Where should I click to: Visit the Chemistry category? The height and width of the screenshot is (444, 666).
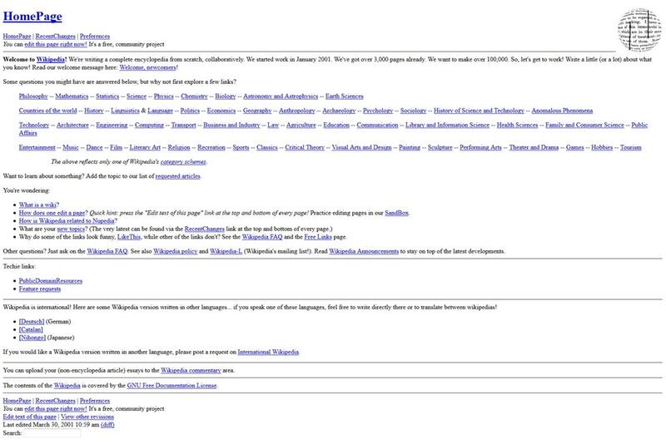click(194, 96)
